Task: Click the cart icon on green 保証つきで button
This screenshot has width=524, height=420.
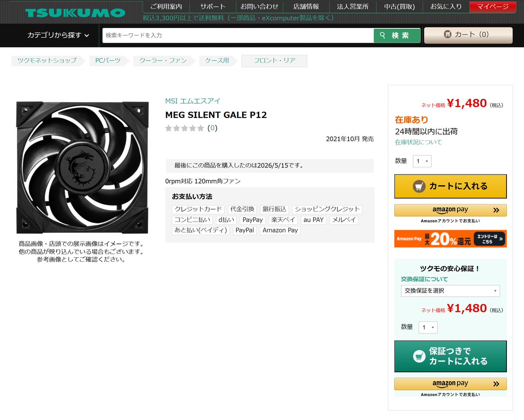Action: [419, 356]
